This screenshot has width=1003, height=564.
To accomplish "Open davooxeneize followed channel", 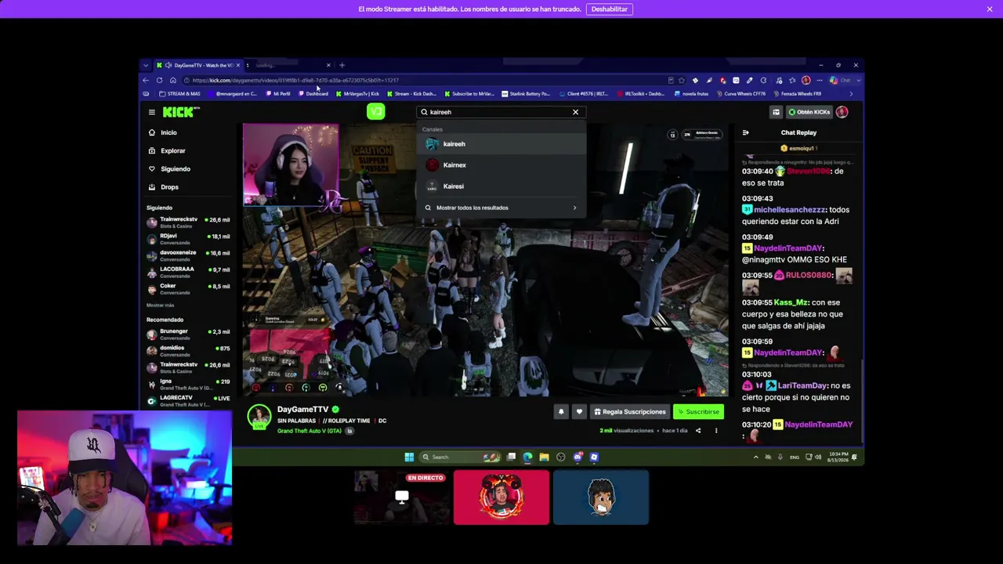I will (188, 255).
